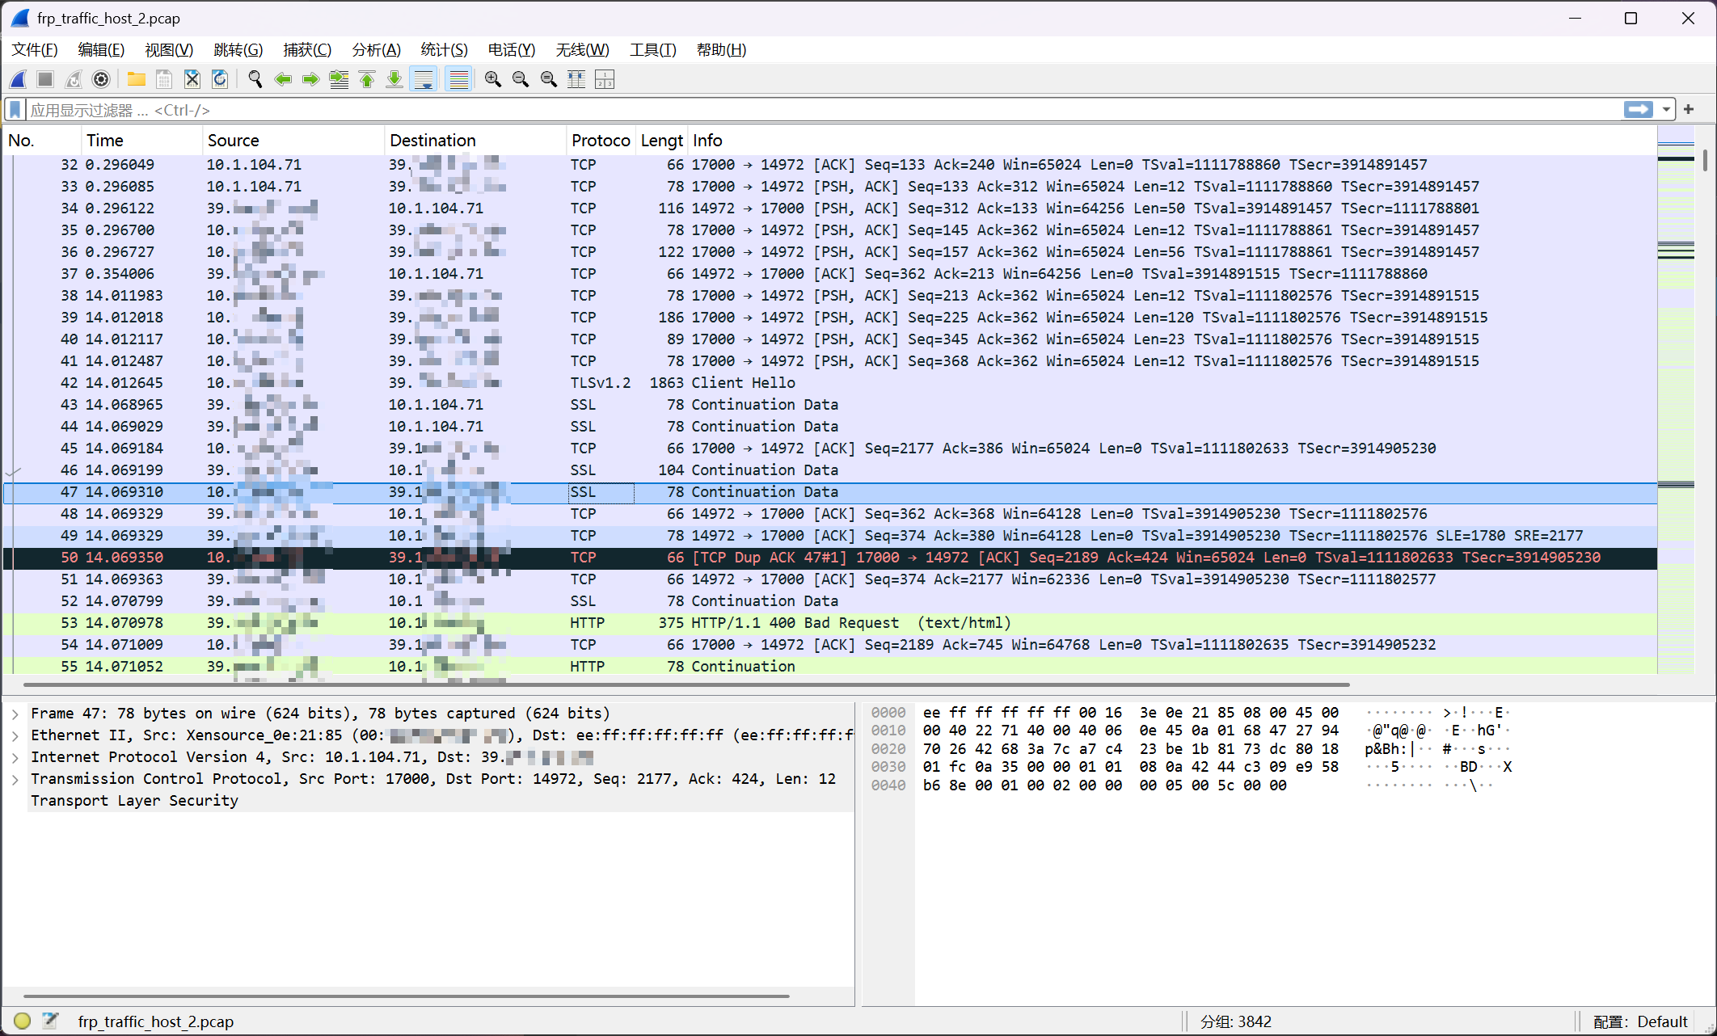Click the restart capture icon
Viewport: 1717px width, 1036px height.
coord(74,79)
